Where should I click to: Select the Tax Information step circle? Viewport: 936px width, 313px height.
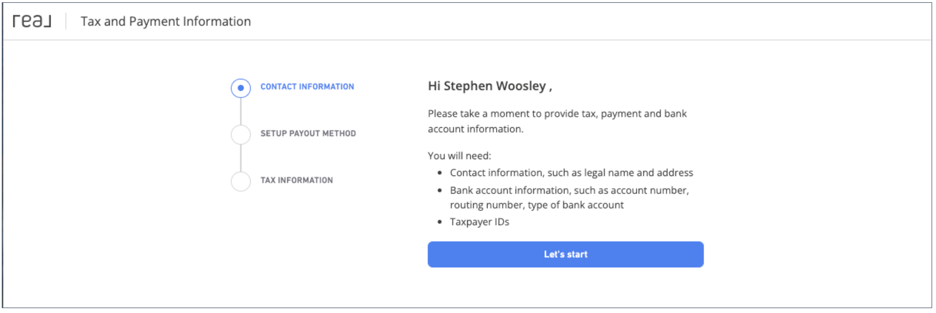coord(240,181)
